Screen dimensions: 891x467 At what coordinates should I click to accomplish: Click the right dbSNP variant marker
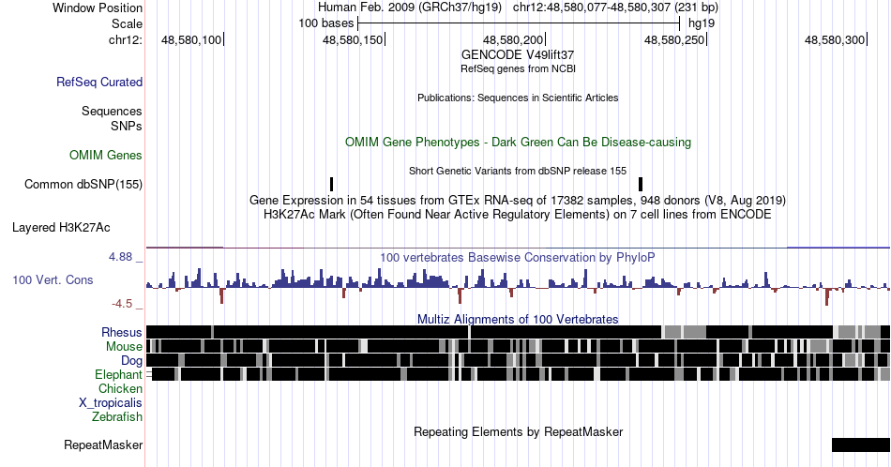click(641, 184)
